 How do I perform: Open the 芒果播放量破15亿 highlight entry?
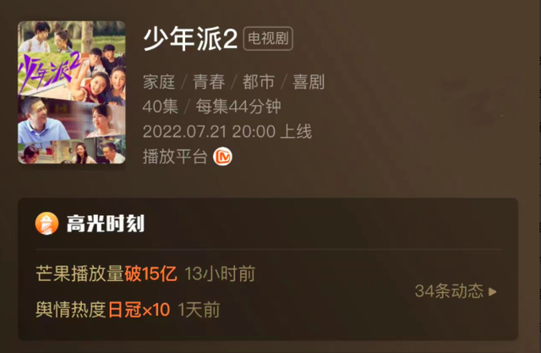145,273
